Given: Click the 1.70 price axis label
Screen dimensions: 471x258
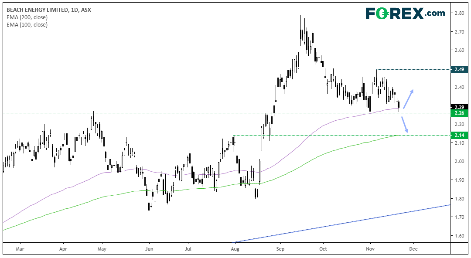Looking at the screenshot, I should click(459, 217).
